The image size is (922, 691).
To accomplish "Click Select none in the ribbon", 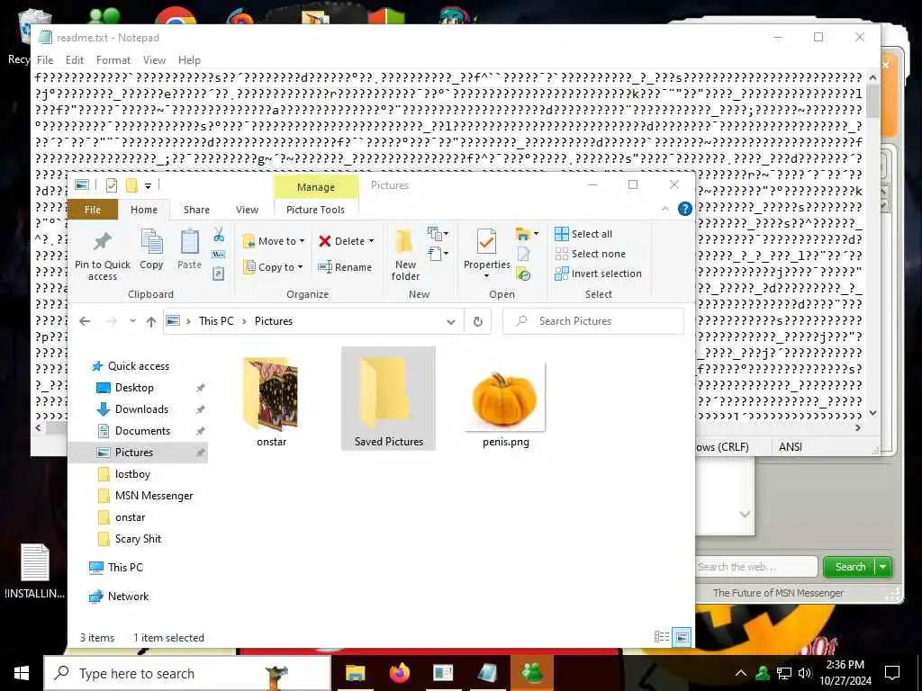I will pos(591,254).
